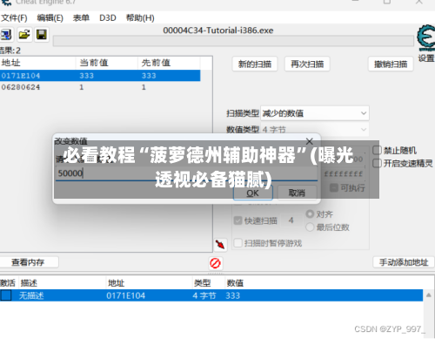
Task: Click the 地址 results column header
Action: click(37, 63)
